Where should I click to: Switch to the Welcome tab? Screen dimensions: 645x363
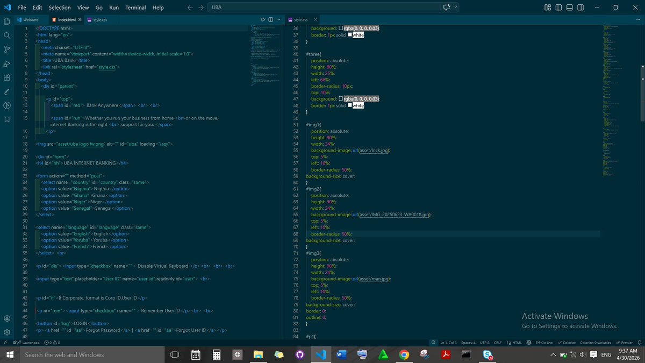31,19
